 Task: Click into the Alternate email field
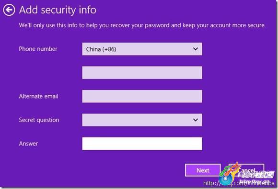tap(142, 96)
